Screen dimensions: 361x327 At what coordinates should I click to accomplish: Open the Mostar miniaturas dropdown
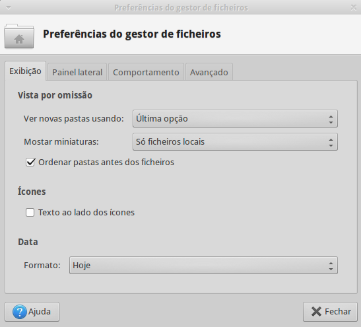click(235, 142)
